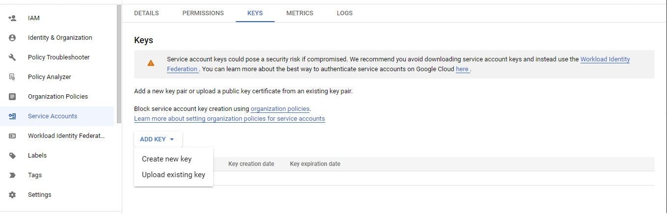Viewport: 667px width, 214px height.
Task: Open Learn more about setting organization policies
Action: tap(229, 119)
